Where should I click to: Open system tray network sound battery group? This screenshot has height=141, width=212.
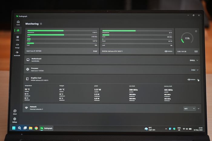click(187, 129)
